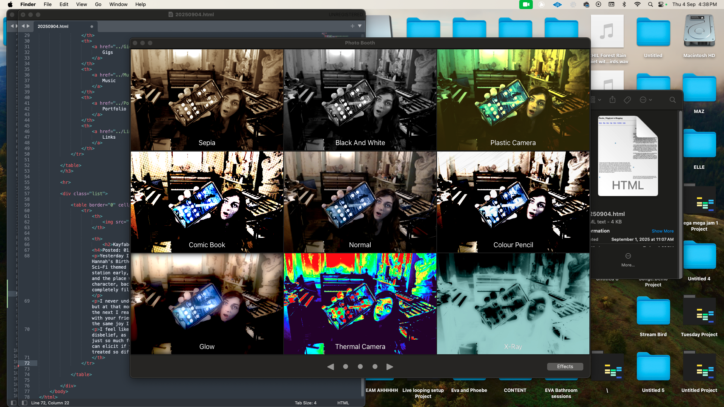This screenshot has width=724, height=407.
Task: Select the 20250904.html editor tab
Action: click(x=53, y=26)
